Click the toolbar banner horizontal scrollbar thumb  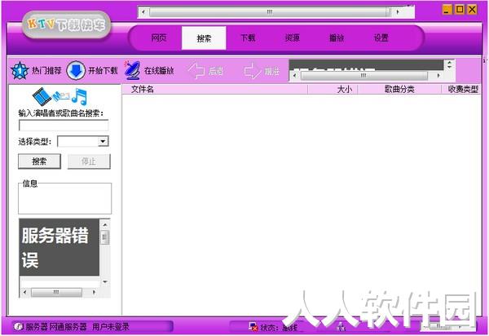363,76
